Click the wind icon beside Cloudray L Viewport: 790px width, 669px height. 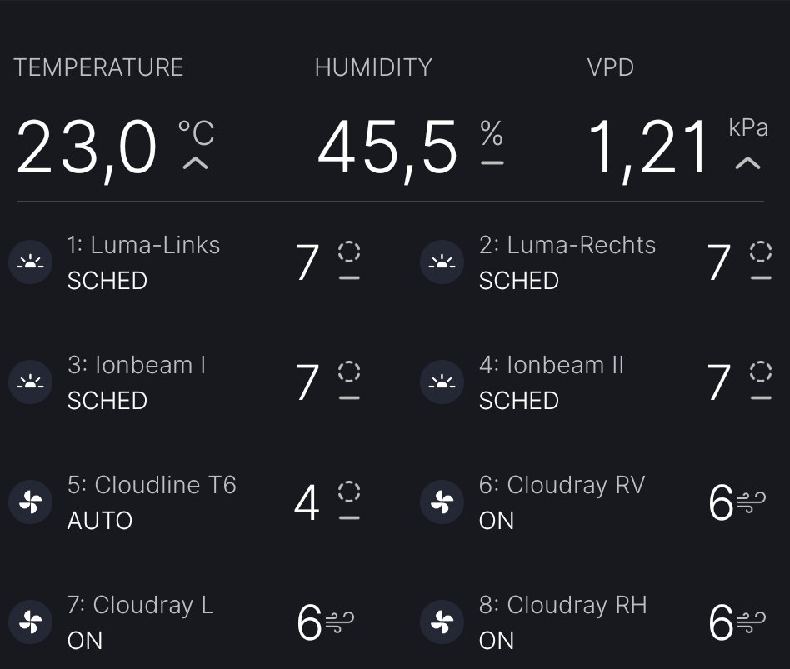pyautogui.click(x=340, y=622)
